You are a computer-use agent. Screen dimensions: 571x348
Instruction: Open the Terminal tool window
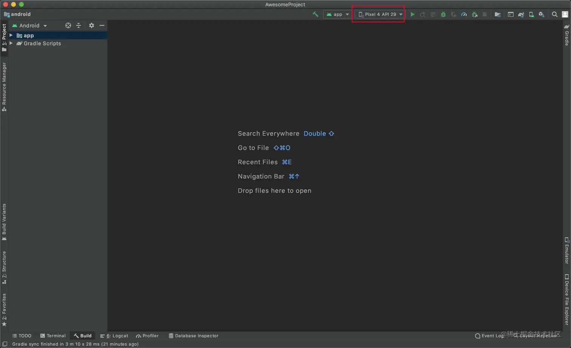tap(53, 336)
